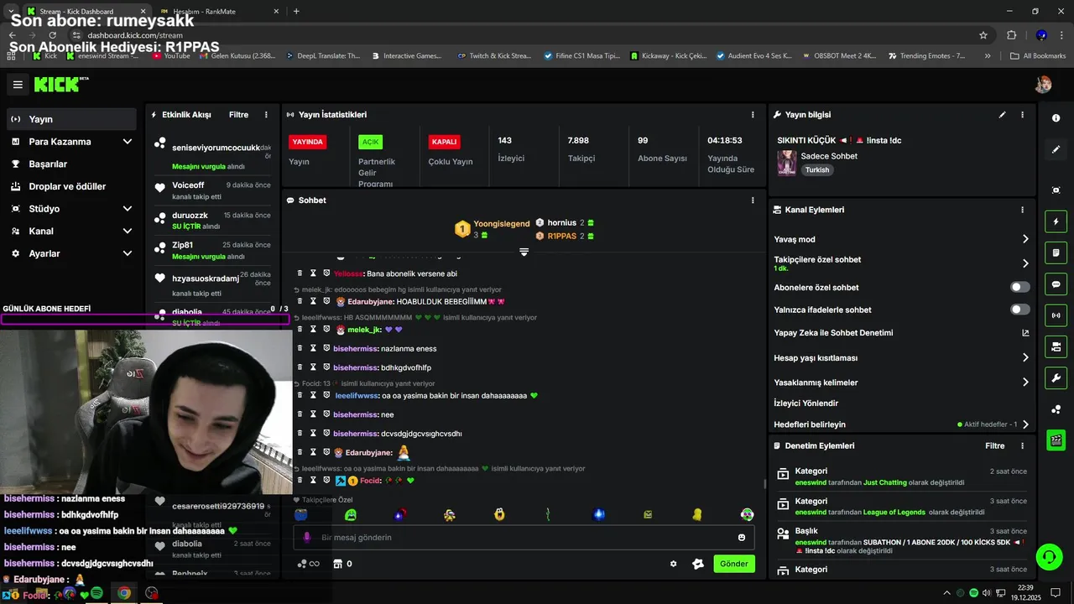Open the emoji picker in message box
Viewport: 1074px width, 604px height.
(x=742, y=538)
